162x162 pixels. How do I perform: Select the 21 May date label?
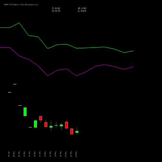(66, 154)
